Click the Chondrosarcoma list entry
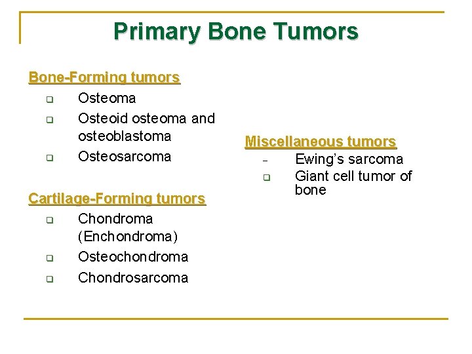472x354 pixels. coord(133,277)
